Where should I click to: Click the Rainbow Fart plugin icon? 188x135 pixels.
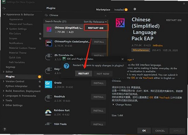pos(48,112)
